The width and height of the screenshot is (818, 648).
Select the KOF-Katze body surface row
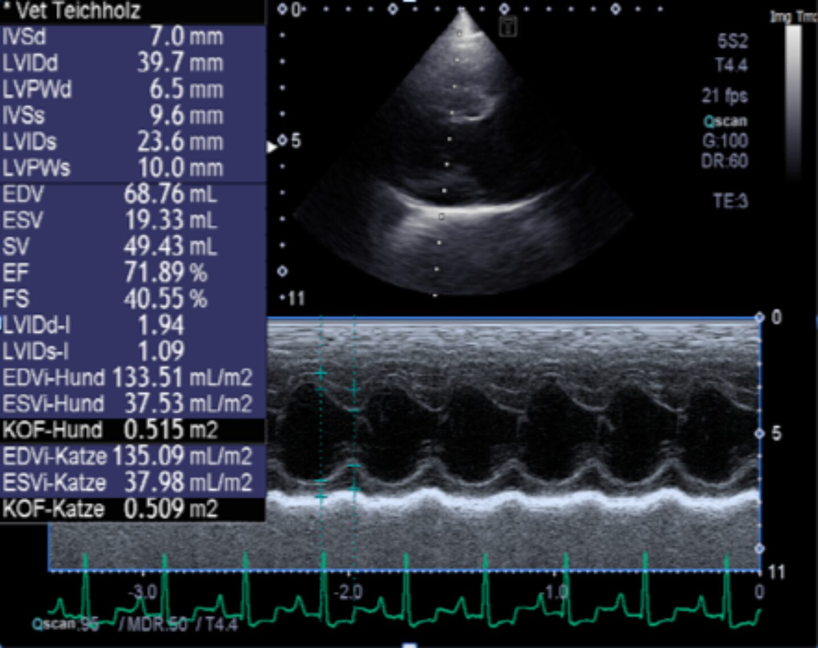point(132,508)
